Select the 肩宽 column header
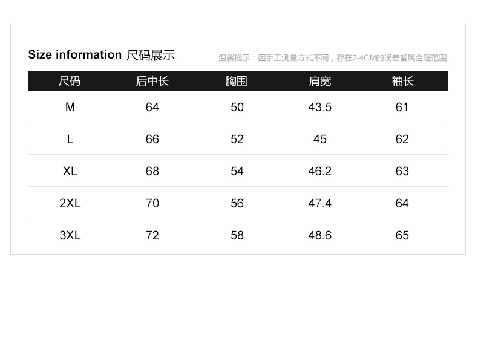The image size is (478, 347). click(320, 82)
